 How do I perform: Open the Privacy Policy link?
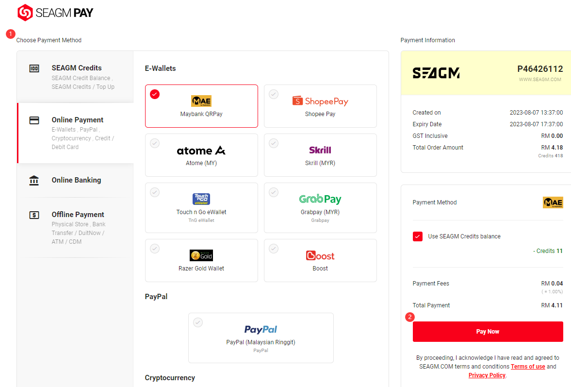point(487,375)
